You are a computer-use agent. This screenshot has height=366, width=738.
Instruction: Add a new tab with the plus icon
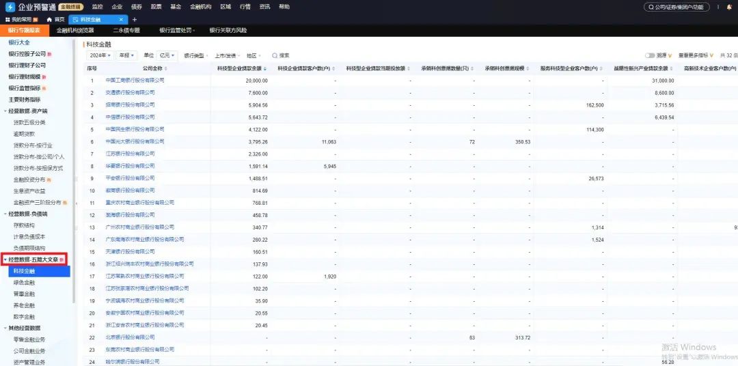(x=134, y=20)
